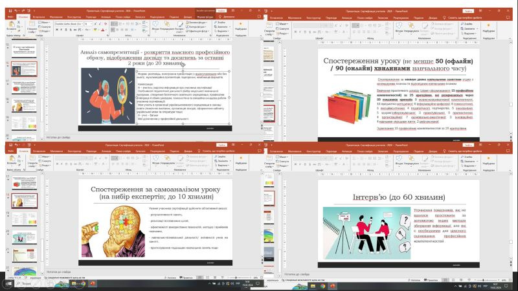This screenshot has width=518, height=291.
Task: Click Reset (Скинути) in top-right window
Action: [282, 28]
